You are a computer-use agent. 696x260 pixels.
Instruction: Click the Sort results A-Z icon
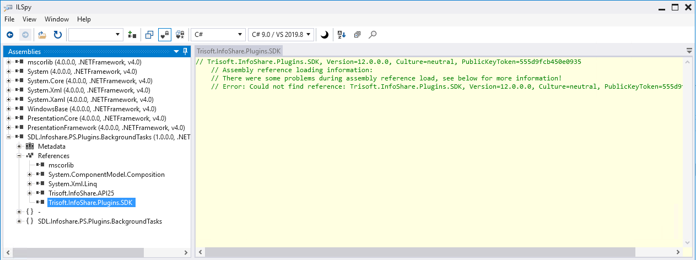[341, 35]
